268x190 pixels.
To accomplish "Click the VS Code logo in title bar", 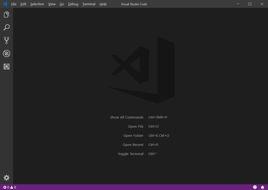I will tap(5, 4).
